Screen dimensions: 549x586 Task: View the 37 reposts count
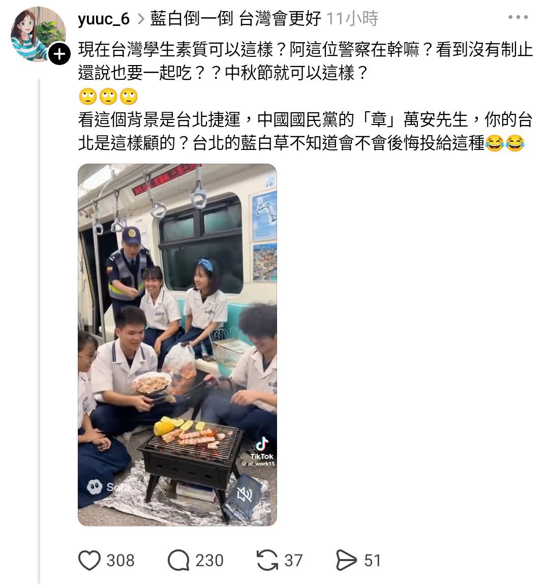pyautogui.click(x=293, y=560)
